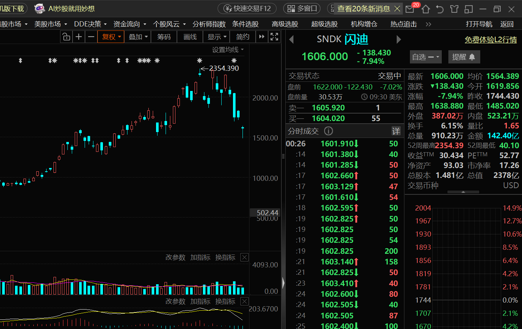Open 叠加 overlay dropdown

[138, 37]
